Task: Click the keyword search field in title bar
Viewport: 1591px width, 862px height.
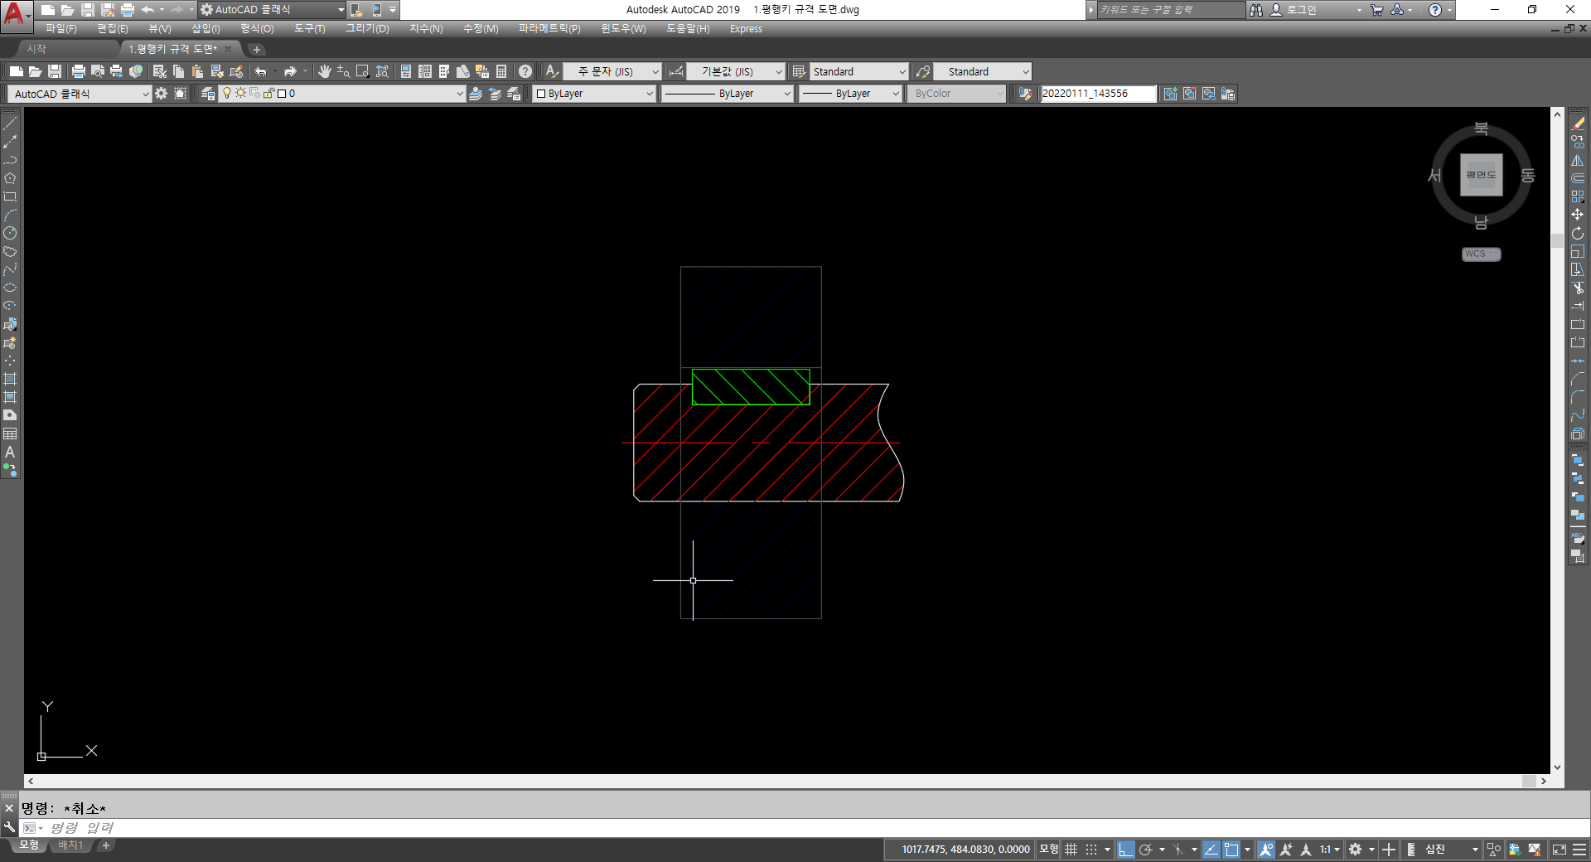Action: 1170,10
